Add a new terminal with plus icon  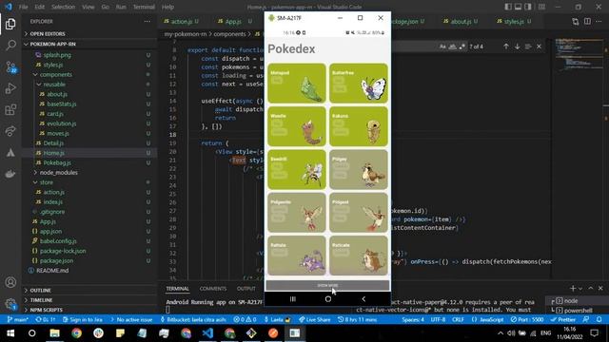click(573, 288)
